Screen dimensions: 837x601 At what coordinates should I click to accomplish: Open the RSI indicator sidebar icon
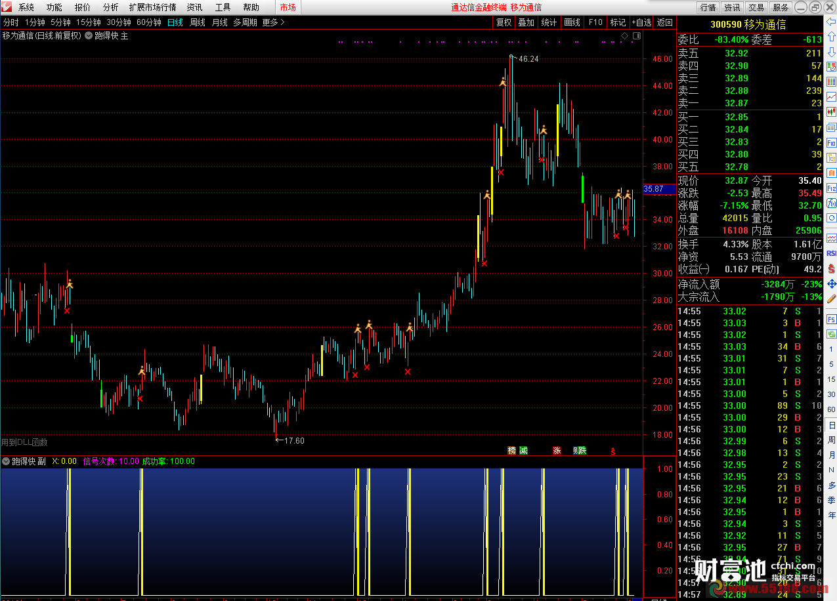pyautogui.click(x=832, y=253)
